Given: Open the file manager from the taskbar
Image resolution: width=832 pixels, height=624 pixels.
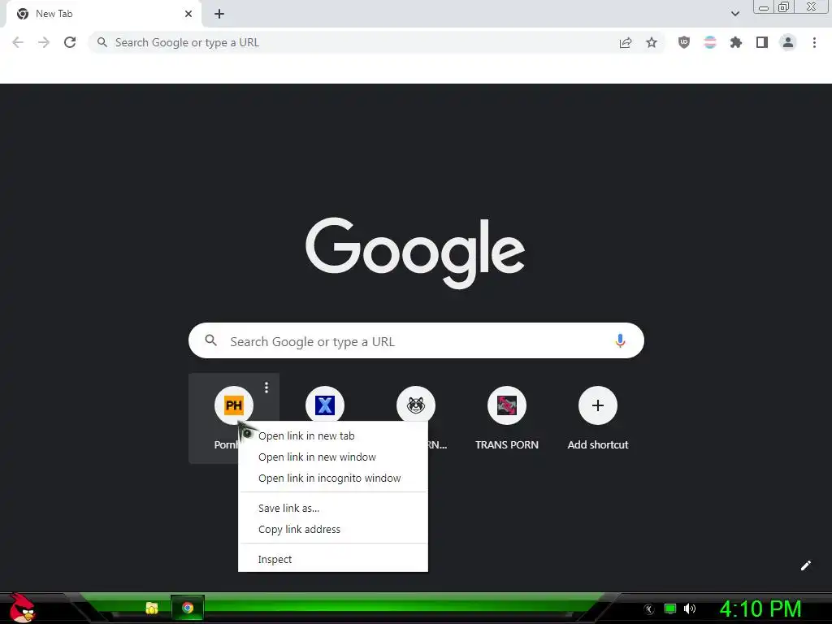Looking at the screenshot, I should click(152, 608).
